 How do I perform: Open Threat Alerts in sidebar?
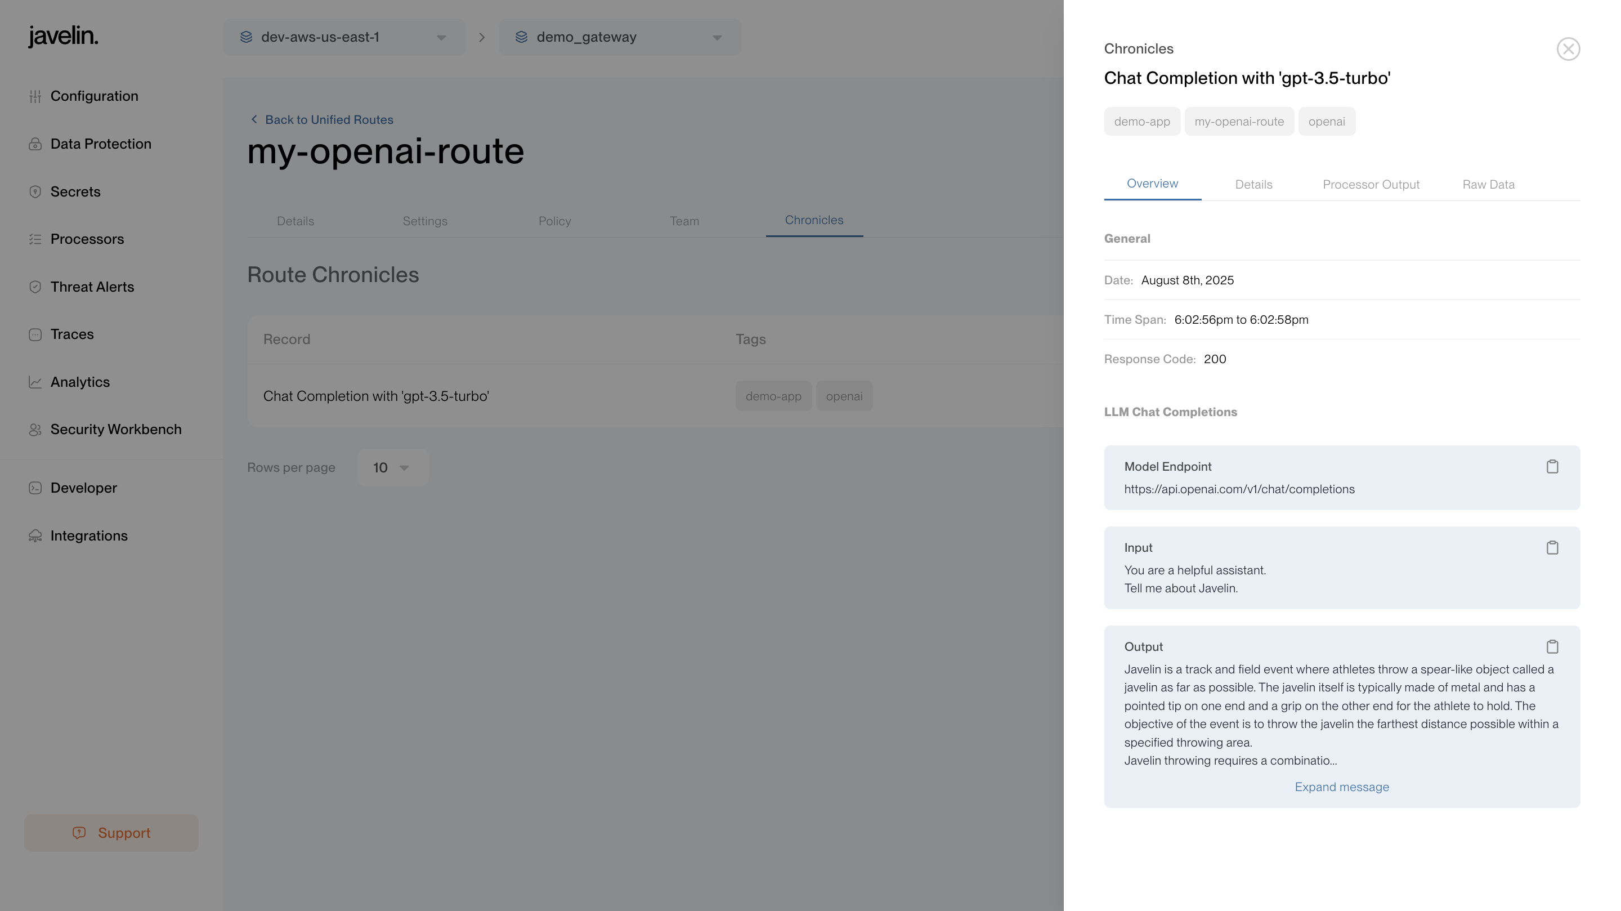pos(92,287)
